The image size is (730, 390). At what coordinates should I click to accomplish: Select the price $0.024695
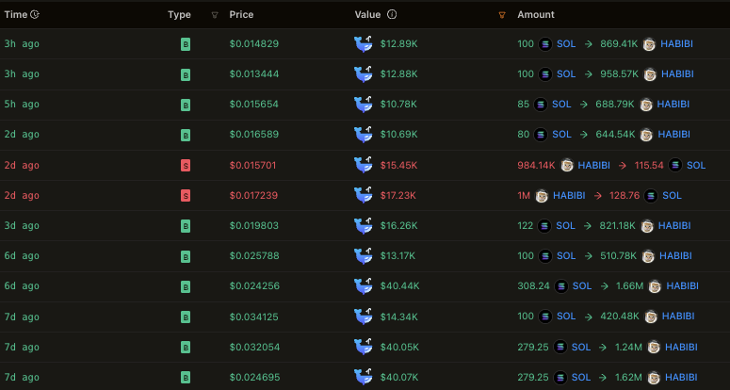pos(254,378)
